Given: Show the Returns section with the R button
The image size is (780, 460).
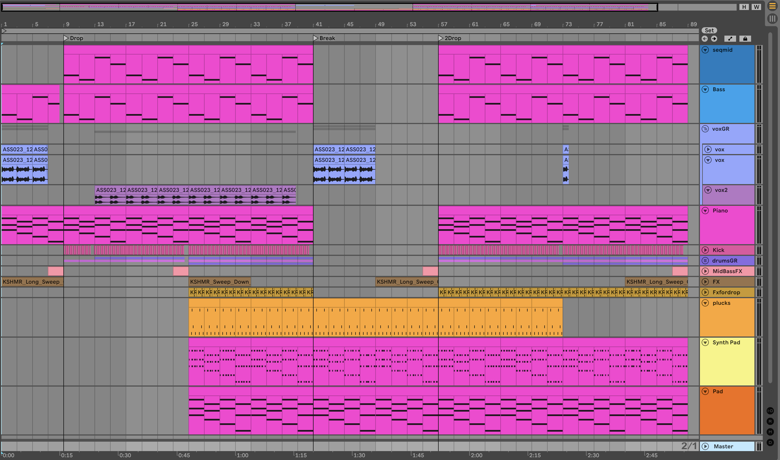Looking at the screenshot, I should coord(770,421).
